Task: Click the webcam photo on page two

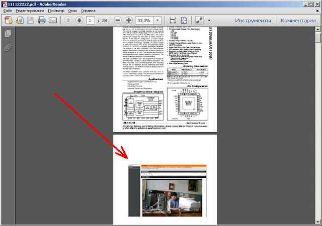Action: (172, 197)
